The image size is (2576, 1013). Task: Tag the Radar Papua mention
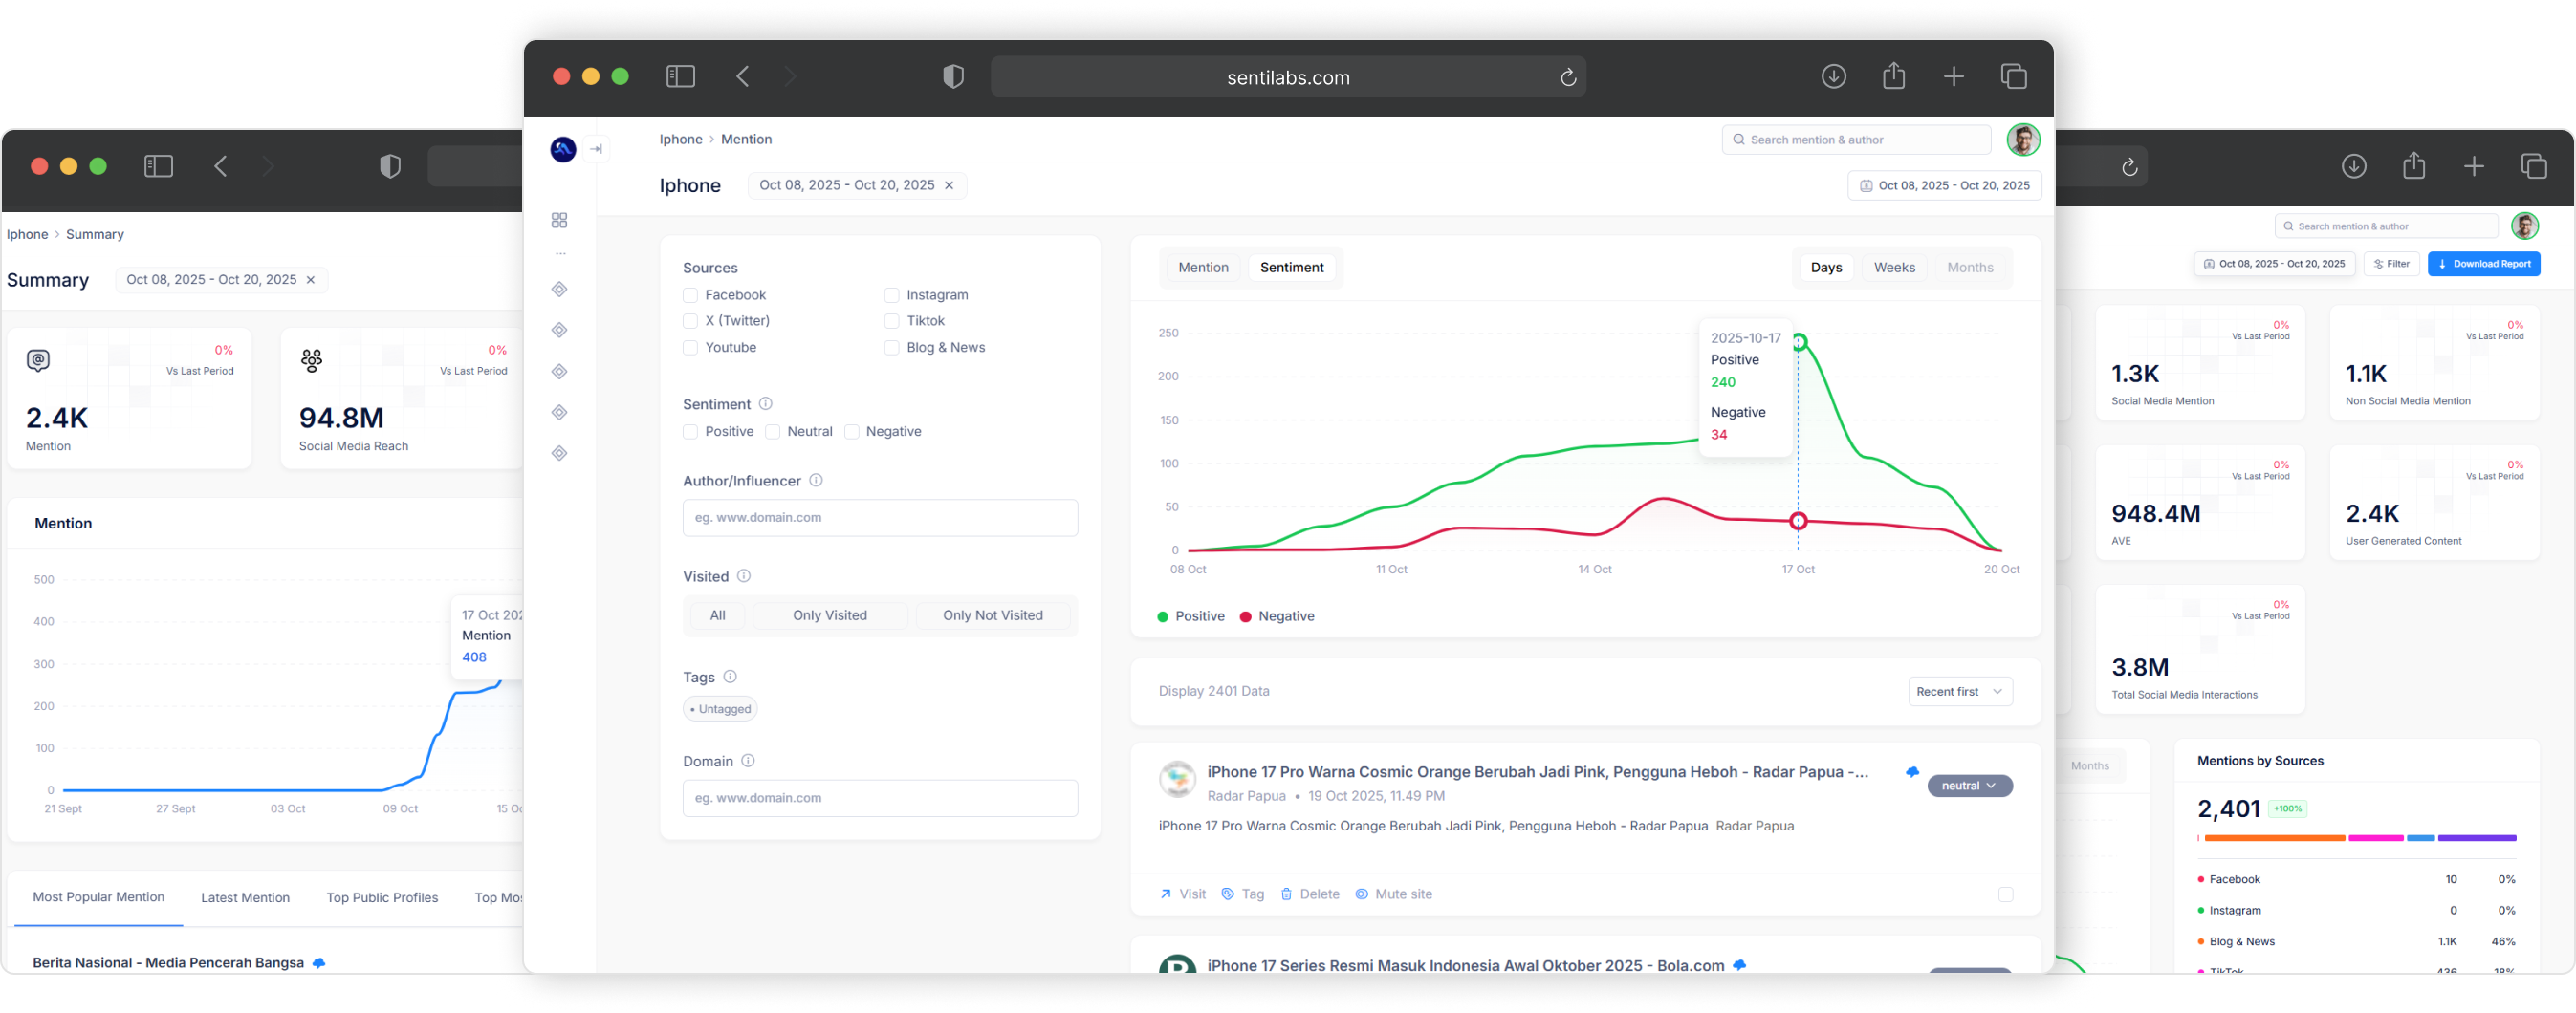pos(1229,894)
